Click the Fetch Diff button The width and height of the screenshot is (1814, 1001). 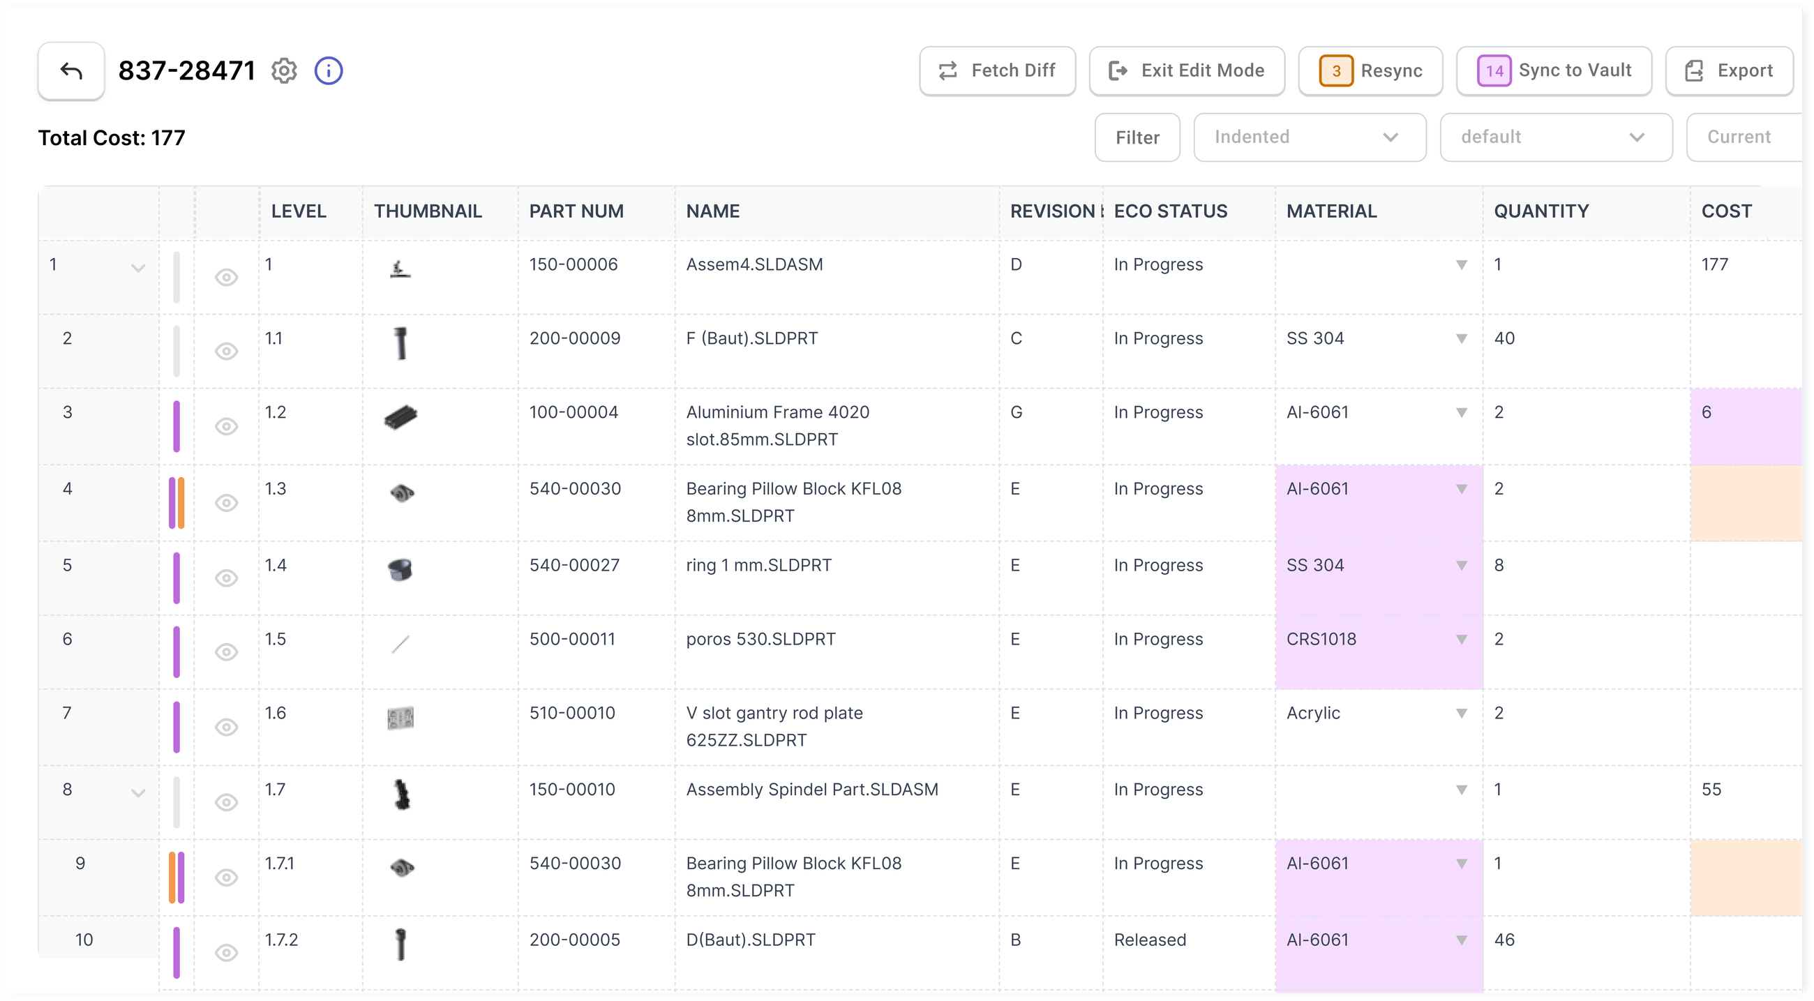pos(997,70)
